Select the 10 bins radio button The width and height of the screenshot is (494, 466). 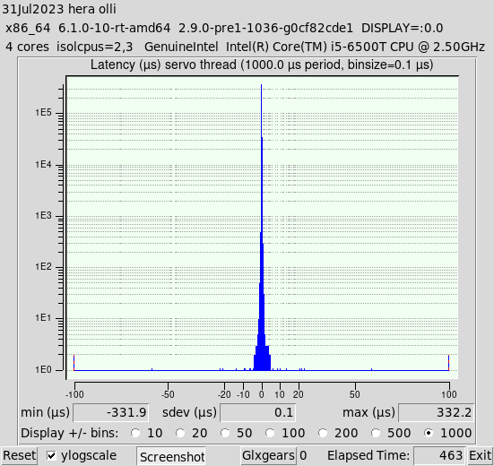pos(135,433)
